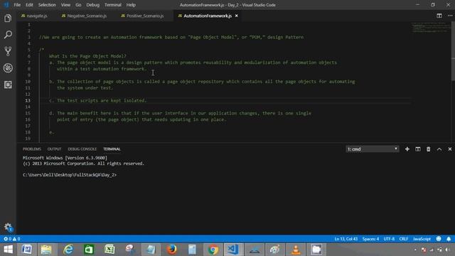Split the terminal pane
This screenshot has height=256, width=455.
[418, 149]
